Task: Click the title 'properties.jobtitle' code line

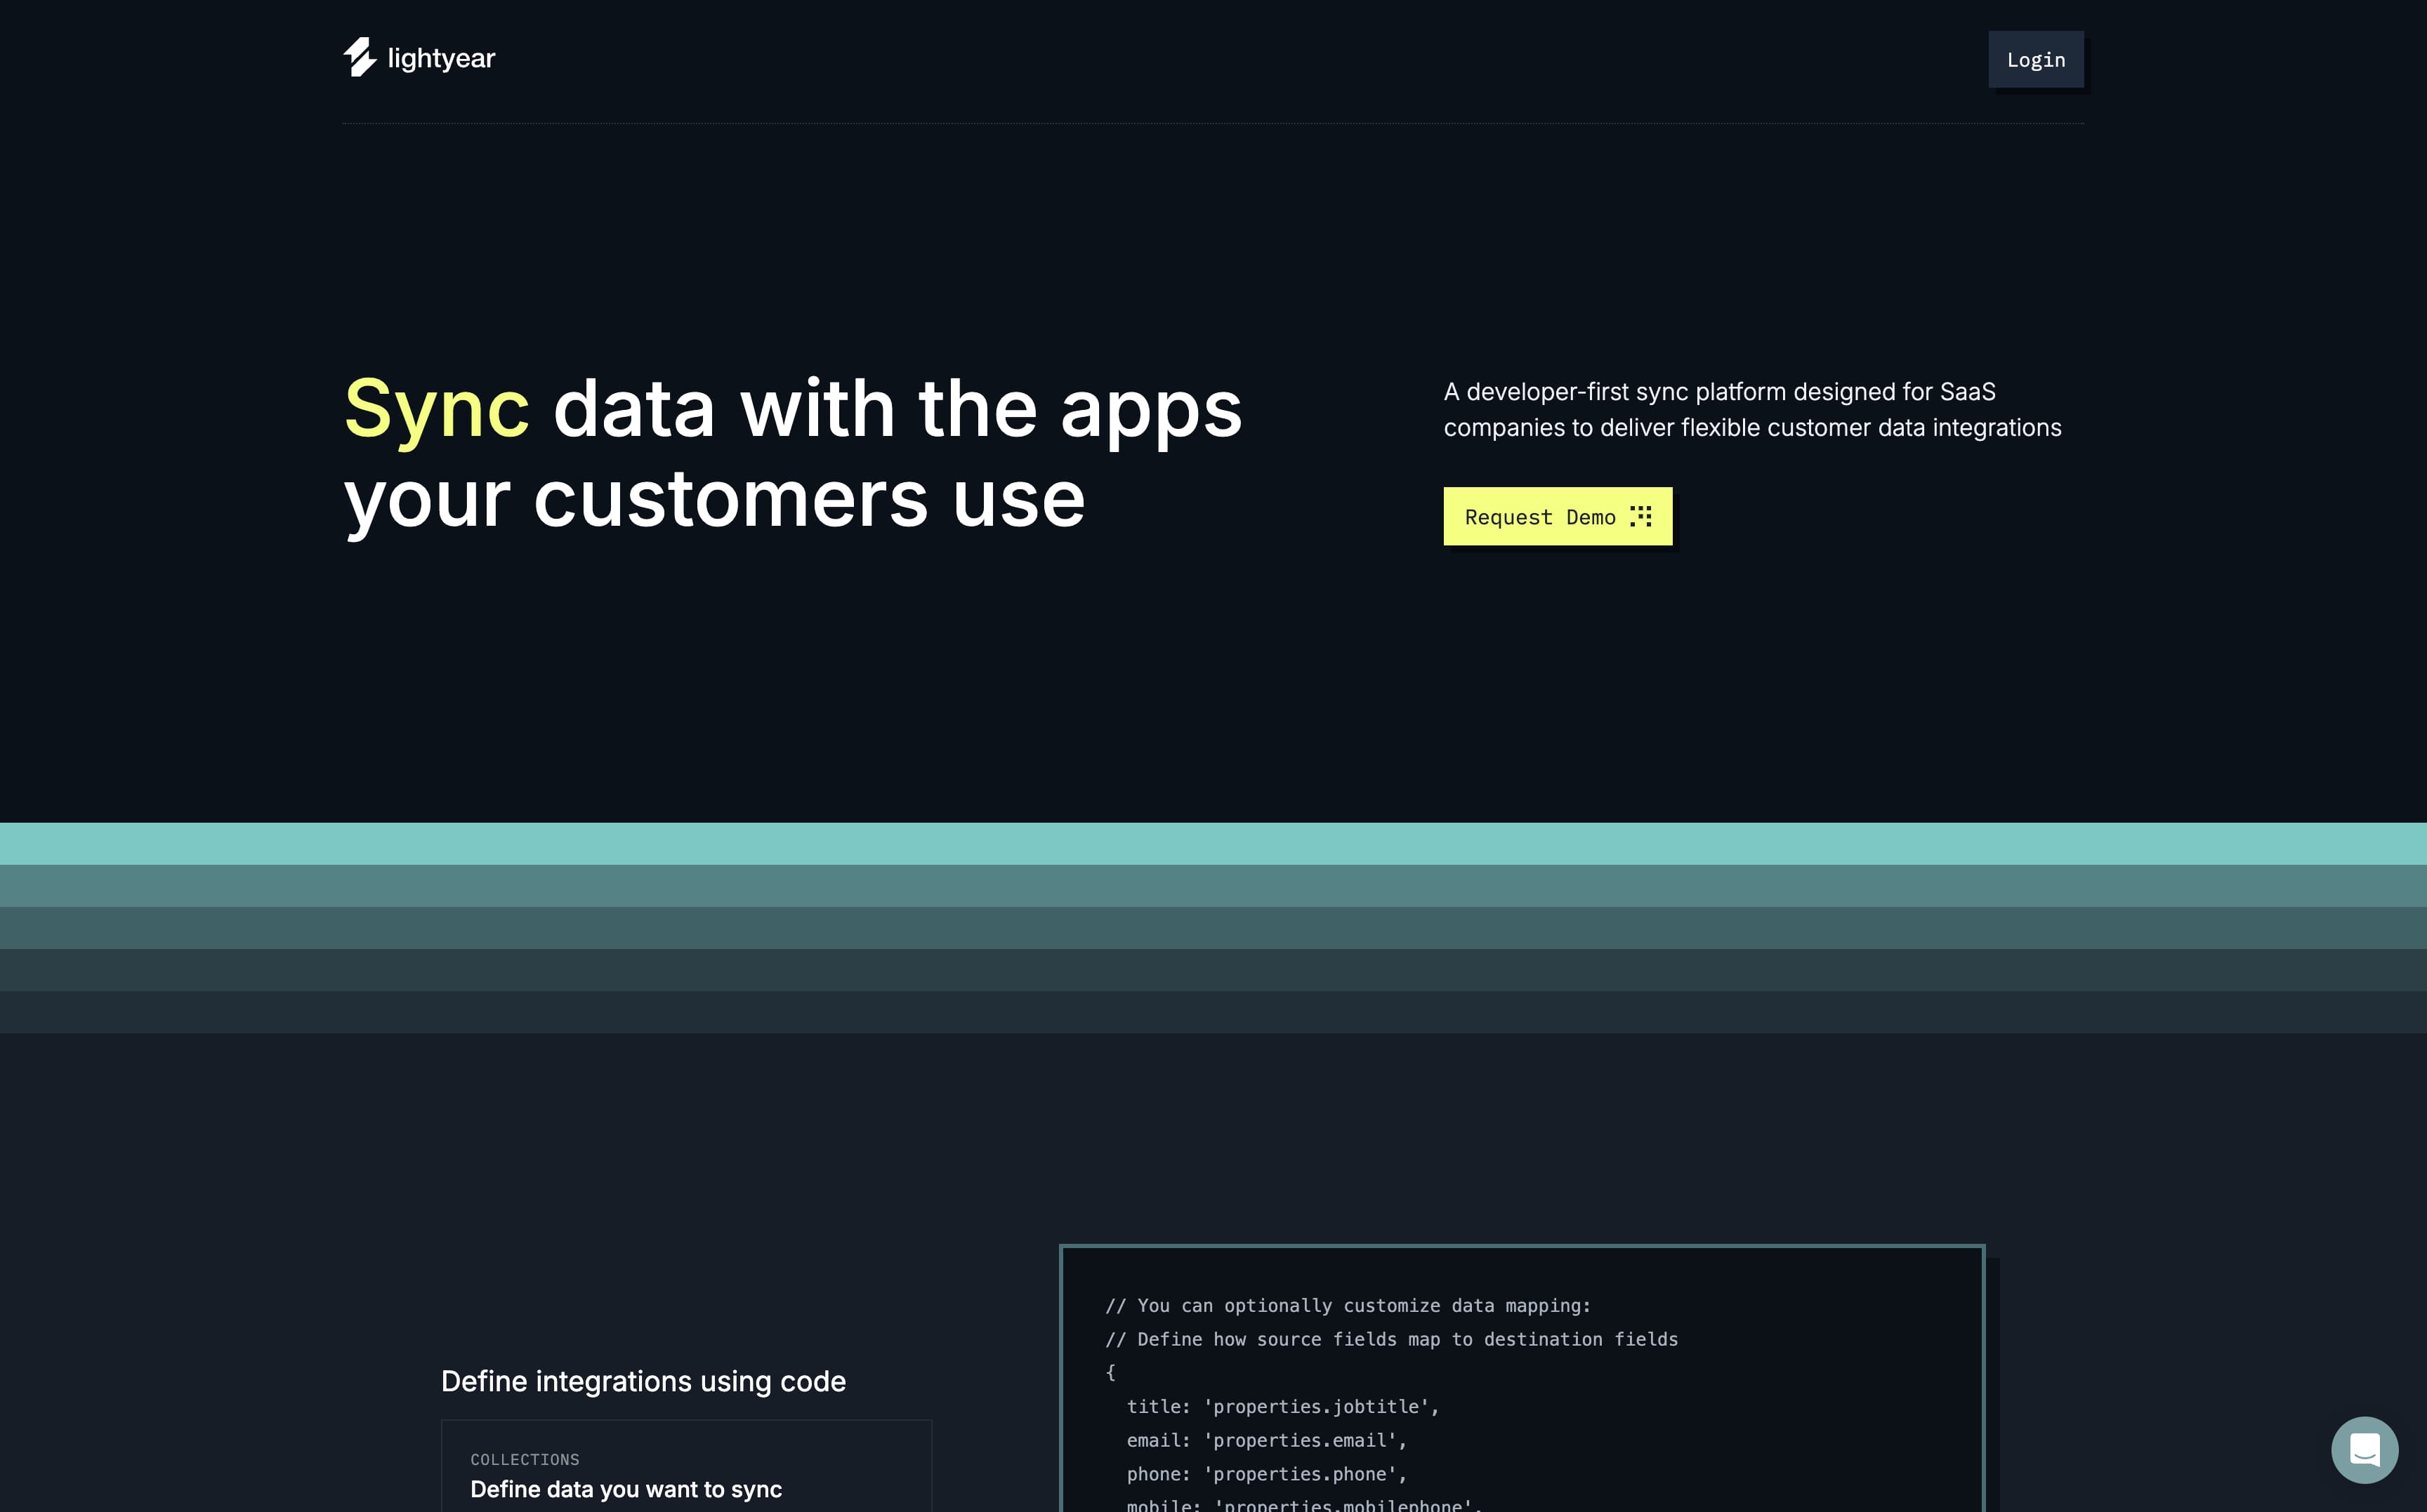Action: click(x=1282, y=1407)
